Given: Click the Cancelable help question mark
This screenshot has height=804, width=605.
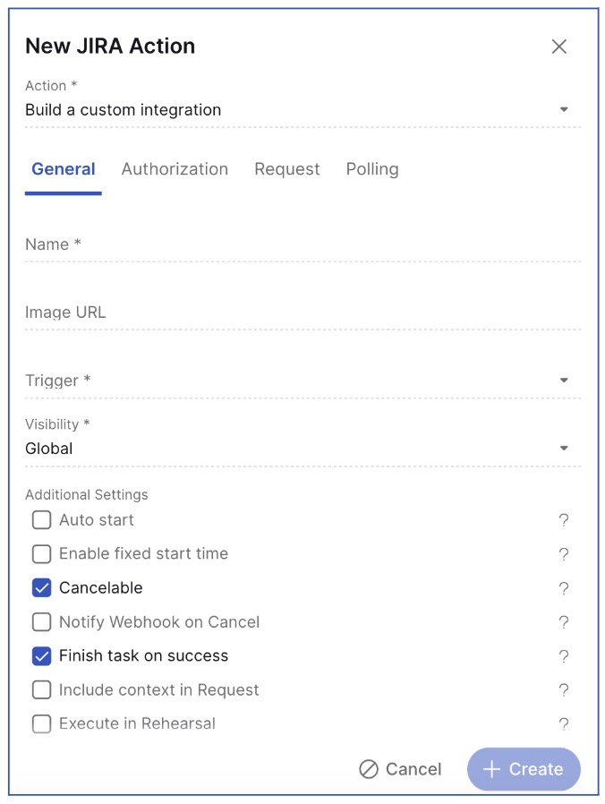Looking at the screenshot, I should pyautogui.click(x=564, y=588).
